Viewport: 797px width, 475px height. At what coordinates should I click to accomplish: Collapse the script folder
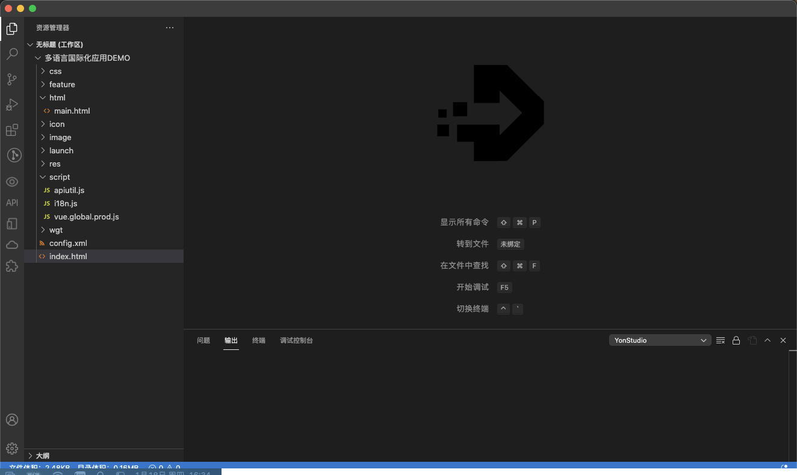click(59, 177)
